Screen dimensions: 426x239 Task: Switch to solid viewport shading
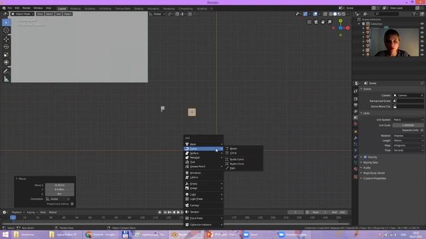click(335, 14)
